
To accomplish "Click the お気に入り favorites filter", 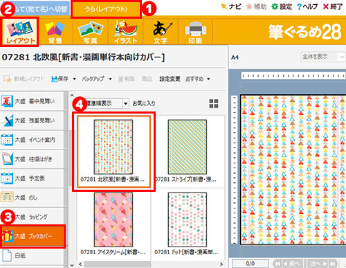I will tap(144, 103).
